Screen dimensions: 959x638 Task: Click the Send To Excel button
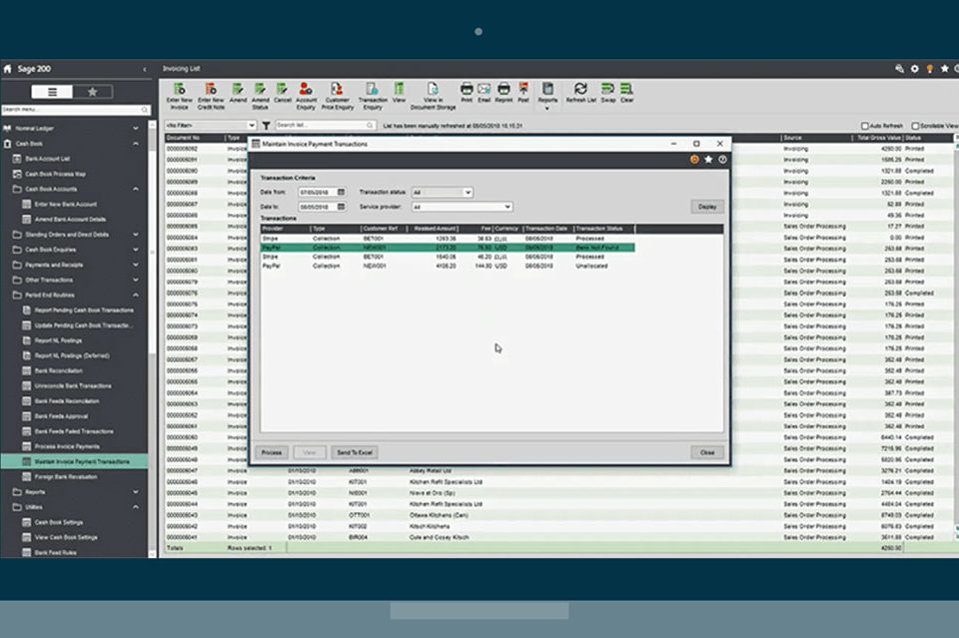click(354, 453)
